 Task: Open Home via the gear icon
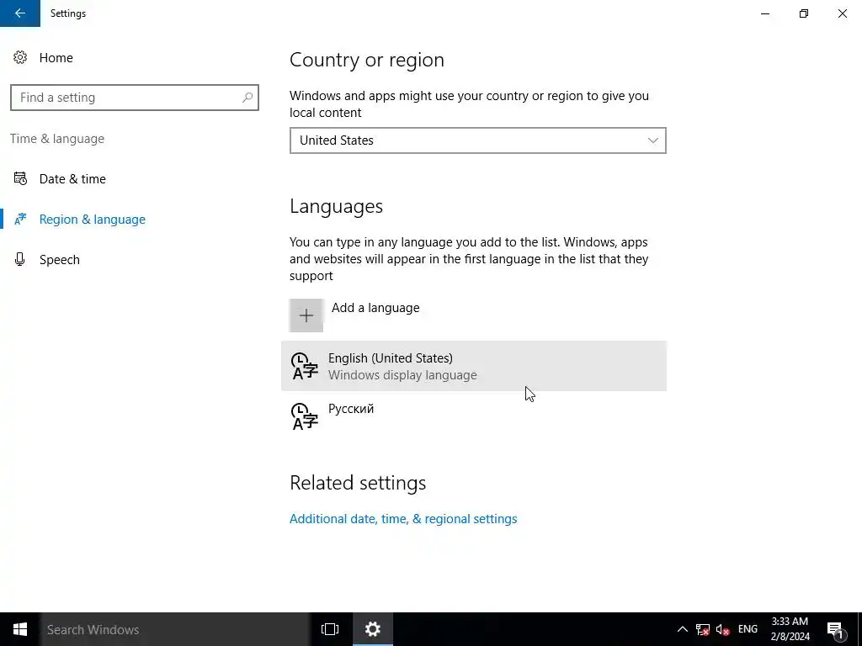20,58
